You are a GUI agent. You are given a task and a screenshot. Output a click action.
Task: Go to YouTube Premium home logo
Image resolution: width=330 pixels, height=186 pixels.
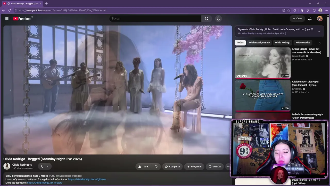tap(22, 19)
